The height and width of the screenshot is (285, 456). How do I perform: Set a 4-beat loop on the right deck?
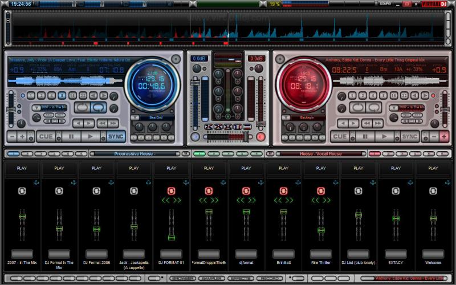pos(373,95)
